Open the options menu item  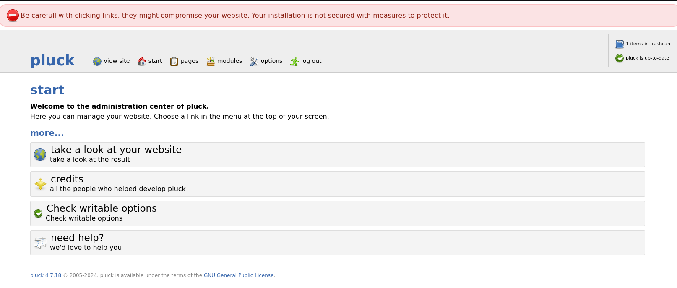[271, 61]
